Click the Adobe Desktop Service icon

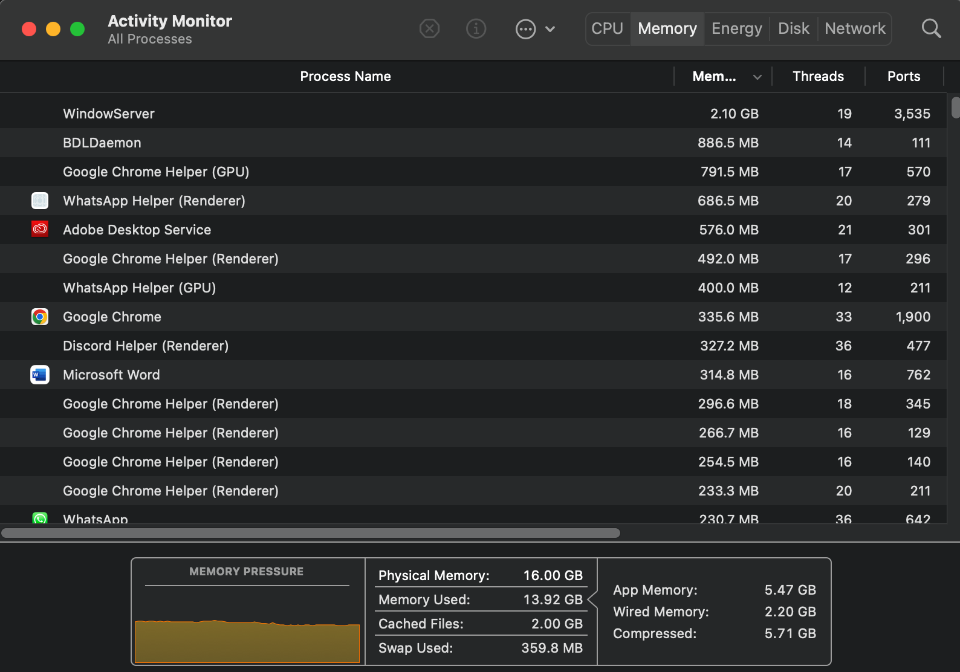click(40, 230)
